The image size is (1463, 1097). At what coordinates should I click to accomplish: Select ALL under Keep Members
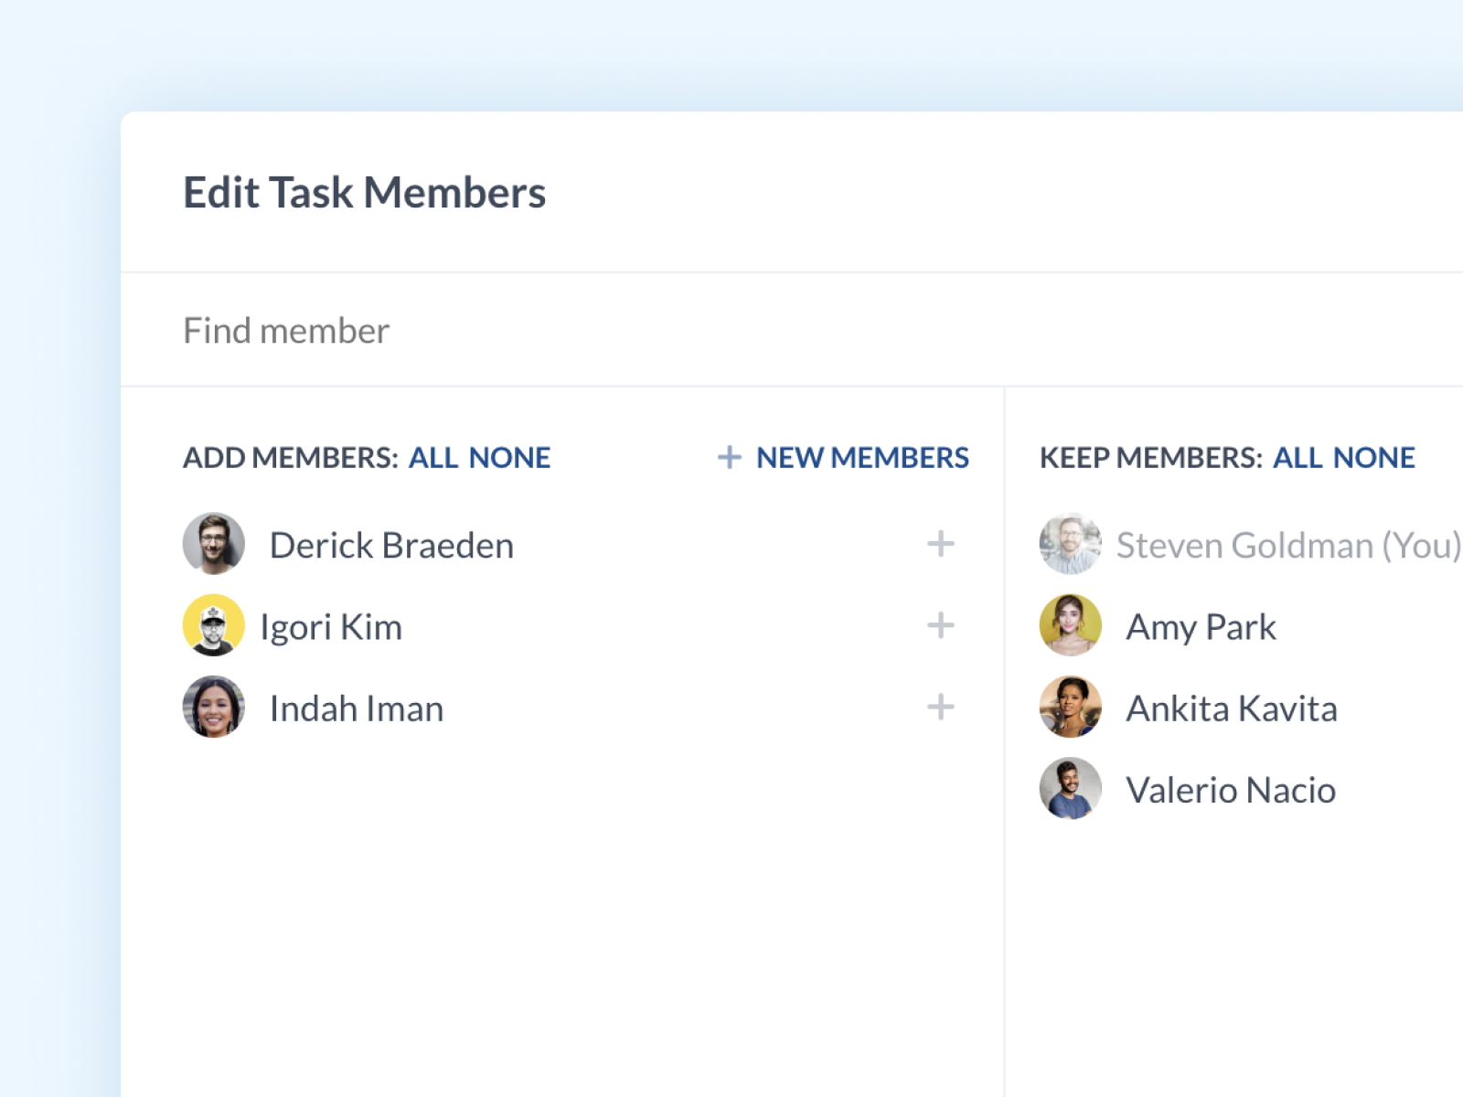(1297, 457)
